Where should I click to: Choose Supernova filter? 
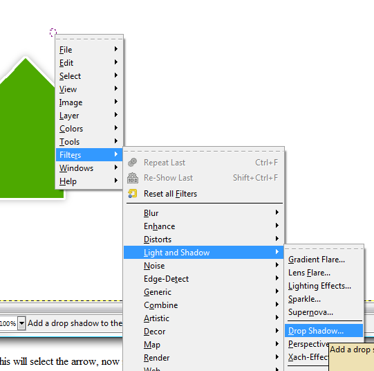[x=324, y=312]
